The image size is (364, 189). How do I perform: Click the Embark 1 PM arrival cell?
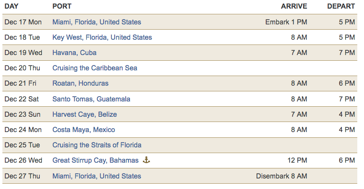286,22
